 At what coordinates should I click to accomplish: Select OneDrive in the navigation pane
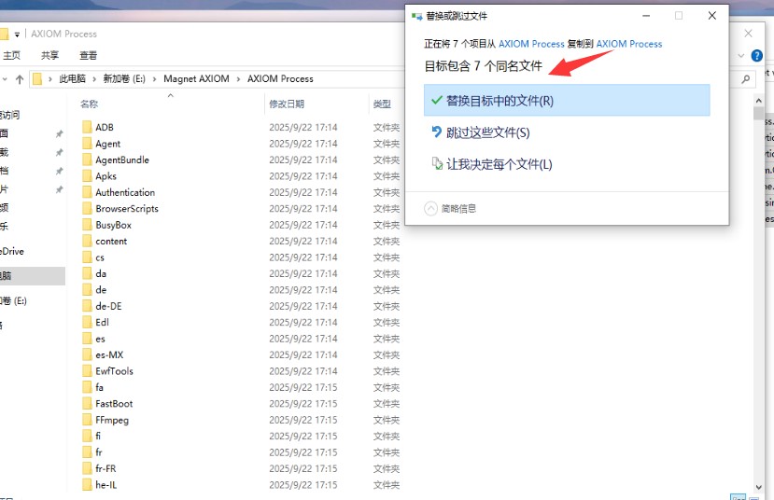point(11,251)
